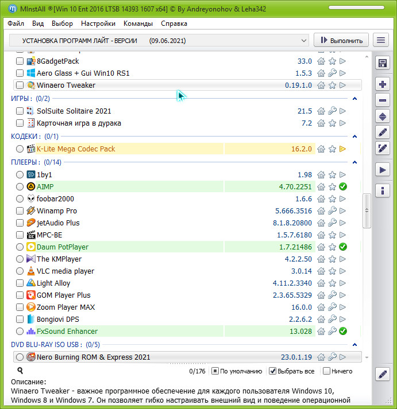This screenshot has height=409, width=397.
Task: Collapse the ПЛЕЕРЫ group
Action: 354,162
